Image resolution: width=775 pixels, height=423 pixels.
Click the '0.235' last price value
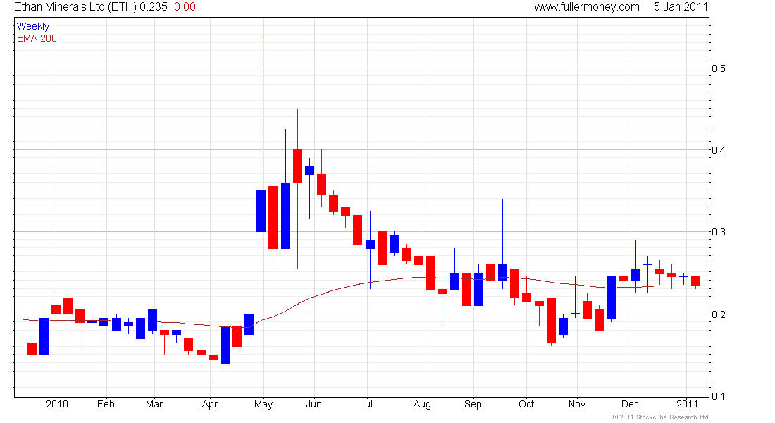[x=153, y=7]
